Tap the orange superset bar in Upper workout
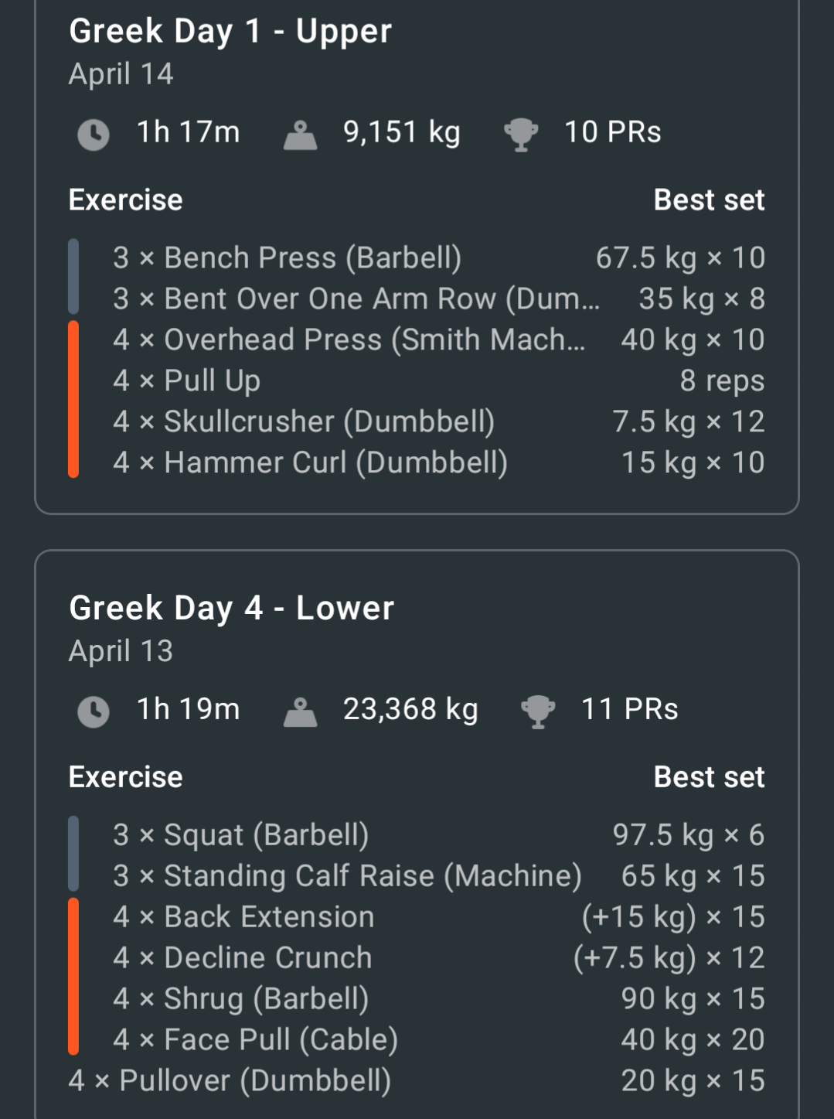The height and width of the screenshot is (1119, 834). click(x=73, y=399)
